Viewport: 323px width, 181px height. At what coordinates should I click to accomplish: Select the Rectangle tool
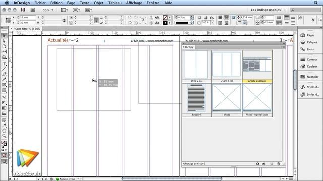[x=4, y=90]
